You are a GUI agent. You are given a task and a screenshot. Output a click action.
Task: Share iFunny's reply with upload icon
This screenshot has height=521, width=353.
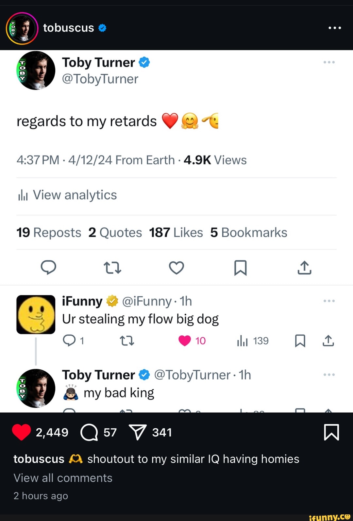tap(328, 341)
